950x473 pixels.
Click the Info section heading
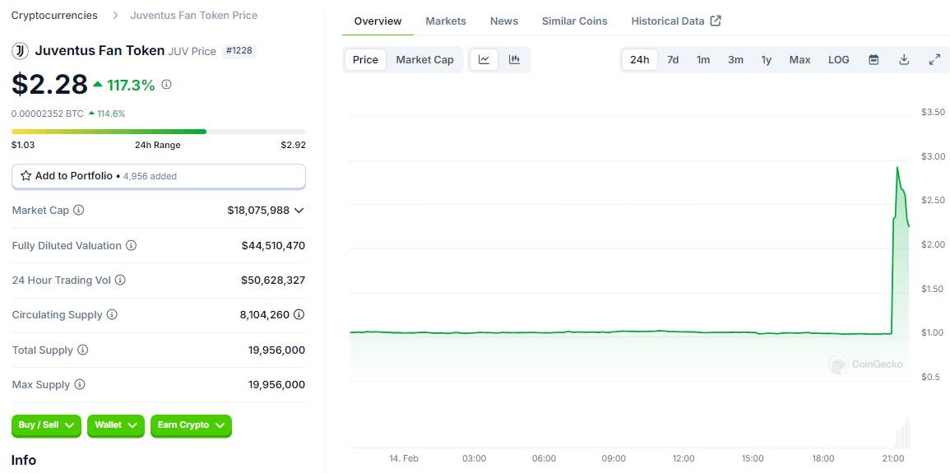click(x=24, y=461)
